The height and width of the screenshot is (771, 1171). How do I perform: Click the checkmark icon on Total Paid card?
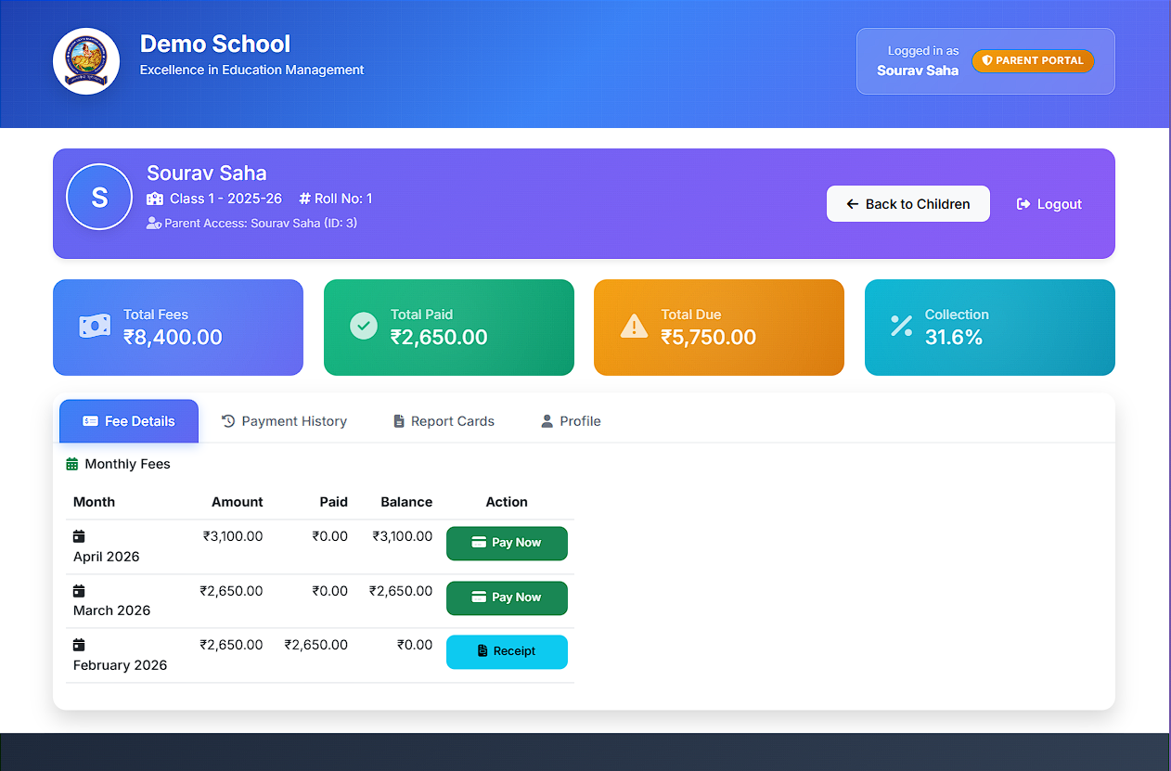click(364, 326)
